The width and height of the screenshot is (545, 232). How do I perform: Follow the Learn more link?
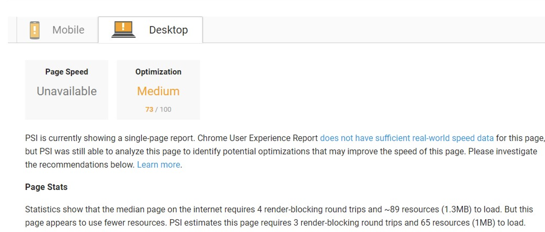159,165
